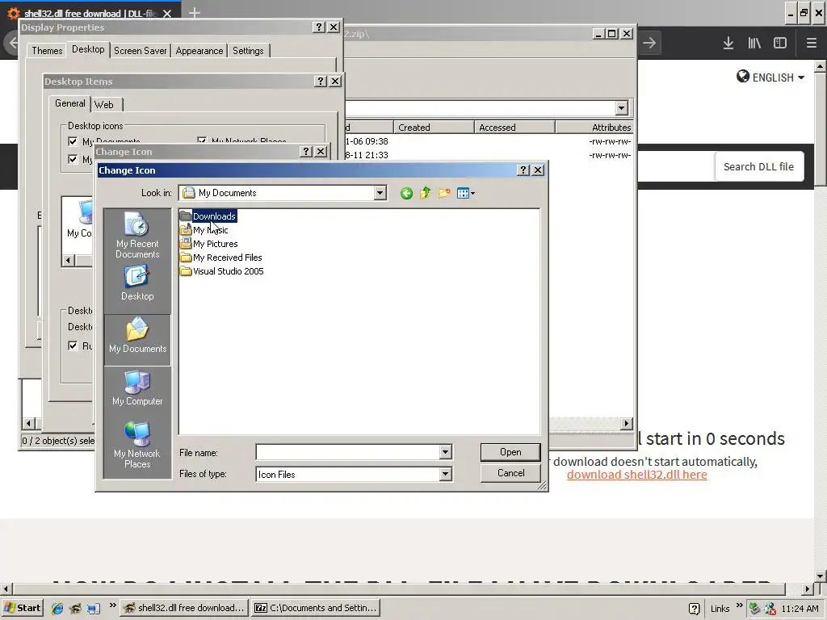Click the Open button
Viewport: 827px width, 620px height.
[510, 452]
